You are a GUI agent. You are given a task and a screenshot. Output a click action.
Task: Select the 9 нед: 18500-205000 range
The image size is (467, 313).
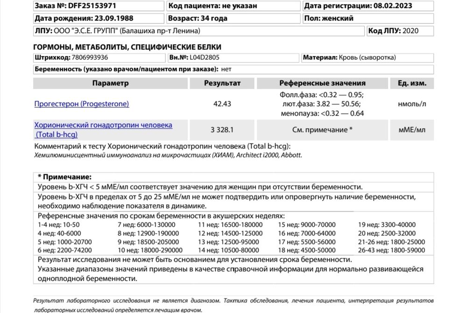pyautogui.click(x=149, y=242)
